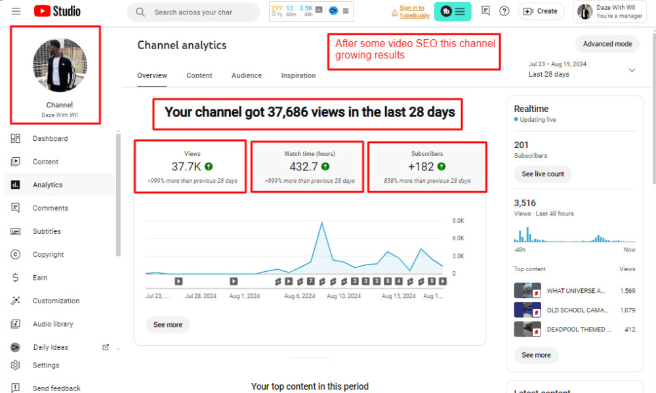Switch to the Audience tab
656x393 pixels.
(246, 75)
